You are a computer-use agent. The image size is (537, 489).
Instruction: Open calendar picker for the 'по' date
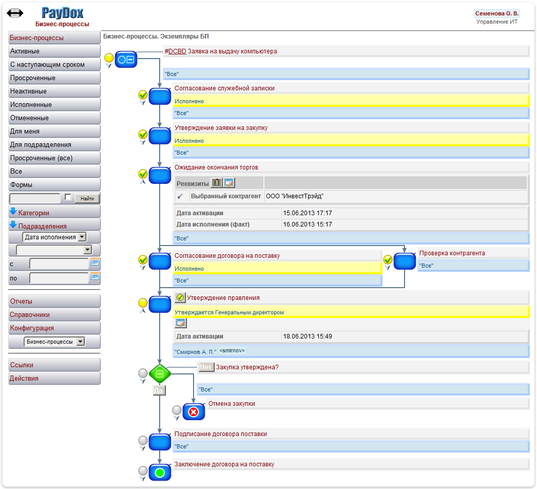tap(95, 277)
